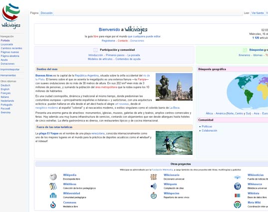The width and height of the screenshot is (268, 212).
Task: Click the Wikispecies icon
Action: point(154,195)
